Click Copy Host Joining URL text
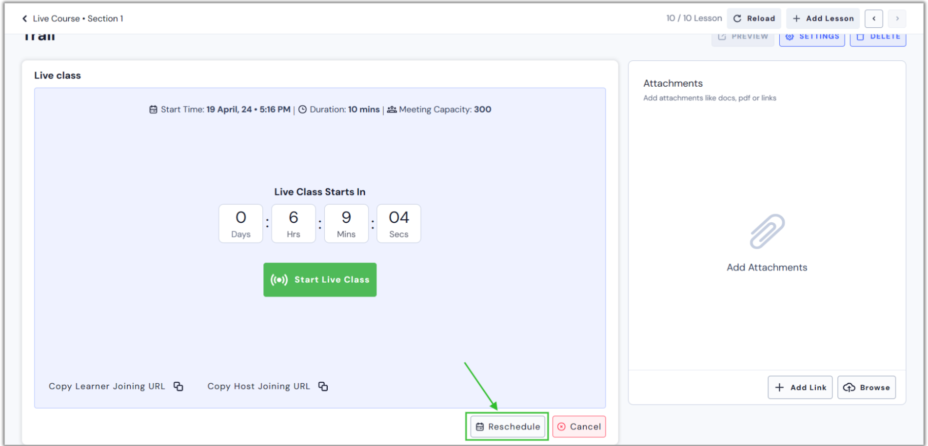The width and height of the screenshot is (928, 446). [258, 386]
